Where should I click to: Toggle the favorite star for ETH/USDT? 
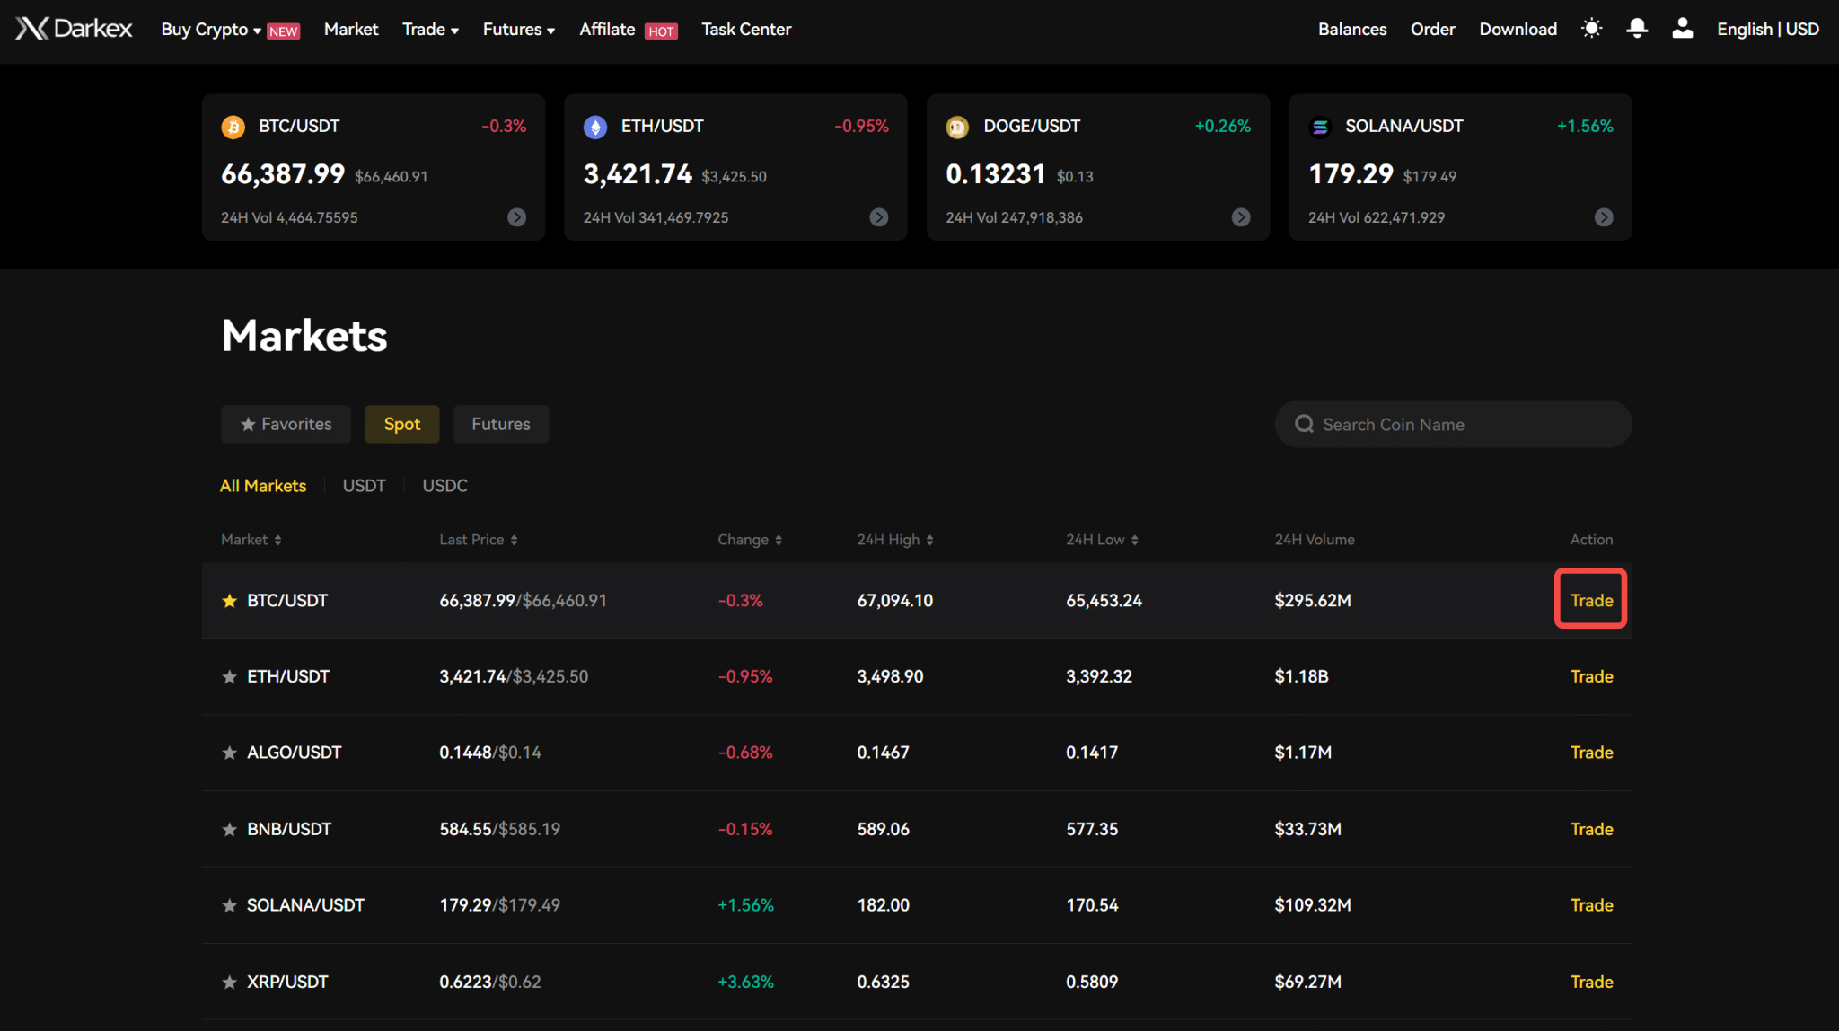[x=229, y=676]
